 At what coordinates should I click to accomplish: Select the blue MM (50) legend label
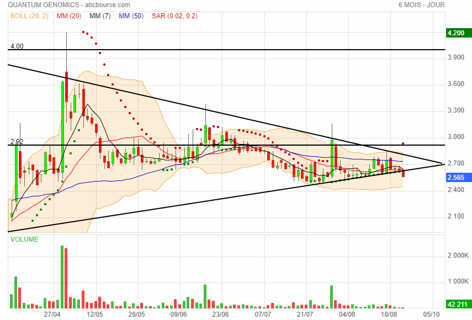131,16
